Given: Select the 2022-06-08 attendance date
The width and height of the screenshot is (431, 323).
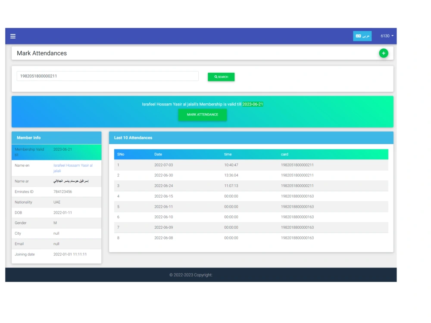Looking at the screenshot, I should click(163, 238).
